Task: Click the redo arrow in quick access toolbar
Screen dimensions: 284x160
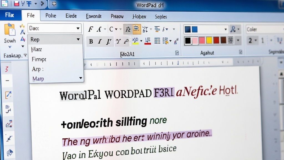Action: click(x=42, y=3)
